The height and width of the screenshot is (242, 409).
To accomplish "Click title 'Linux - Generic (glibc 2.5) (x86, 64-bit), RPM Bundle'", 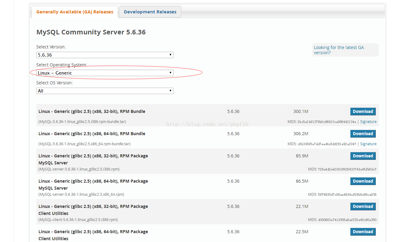I will coord(92,134).
